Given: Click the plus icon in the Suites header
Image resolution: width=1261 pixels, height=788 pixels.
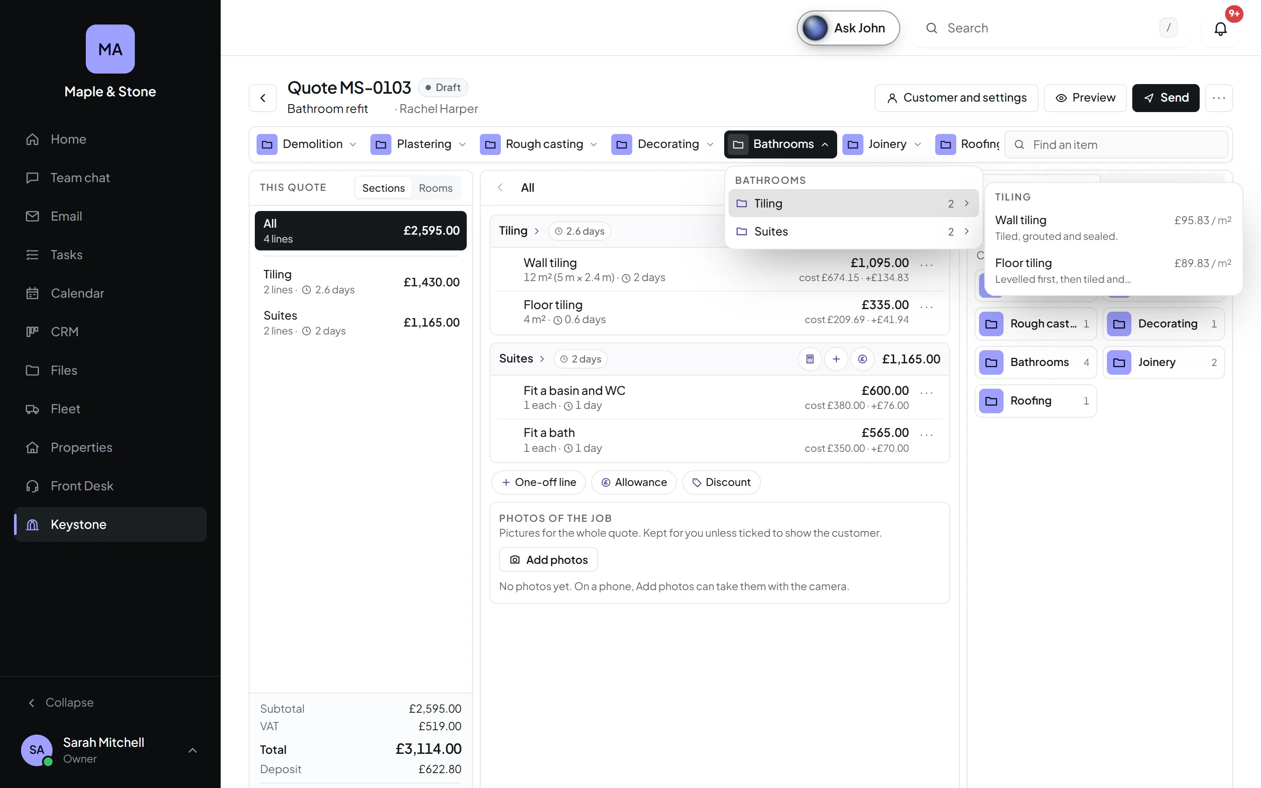Looking at the screenshot, I should (x=836, y=359).
